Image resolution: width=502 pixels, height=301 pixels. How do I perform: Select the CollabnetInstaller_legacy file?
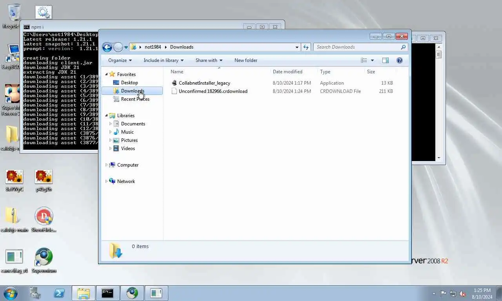tap(204, 83)
